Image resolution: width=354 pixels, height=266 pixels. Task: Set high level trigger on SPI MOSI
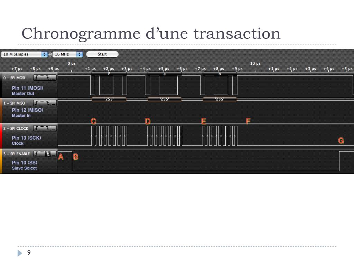(x=42, y=78)
